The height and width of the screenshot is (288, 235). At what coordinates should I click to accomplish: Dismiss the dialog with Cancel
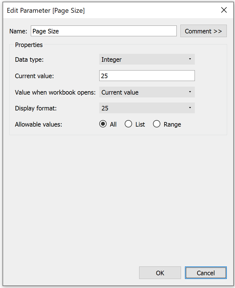[x=206, y=273]
